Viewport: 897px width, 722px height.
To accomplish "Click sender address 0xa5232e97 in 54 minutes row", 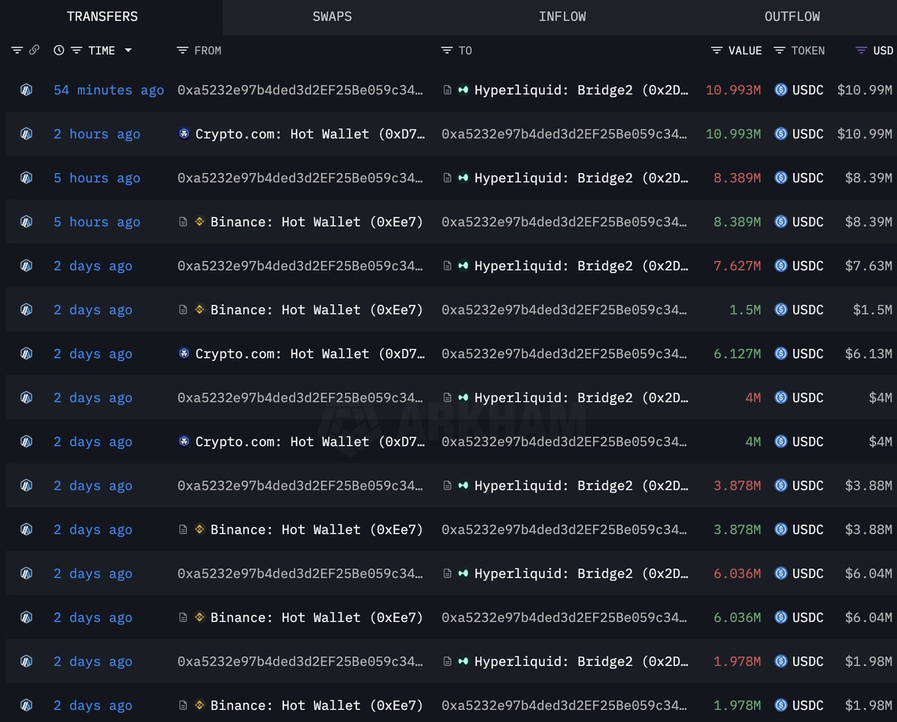I will [300, 90].
